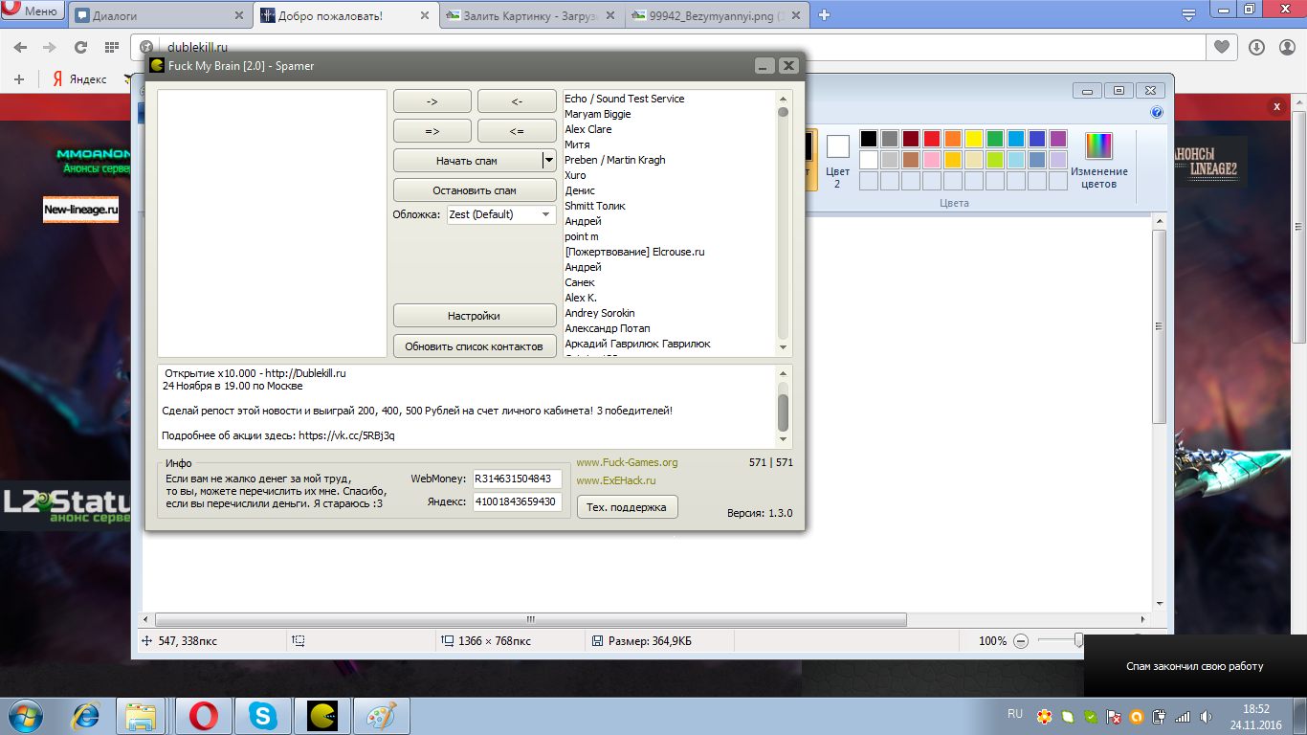Click the Начать спам button

(x=467, y=161)
